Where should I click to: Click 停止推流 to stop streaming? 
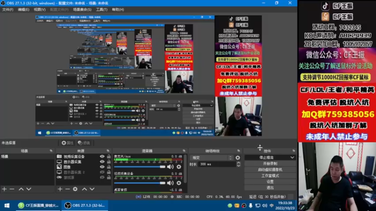(267, 158)
